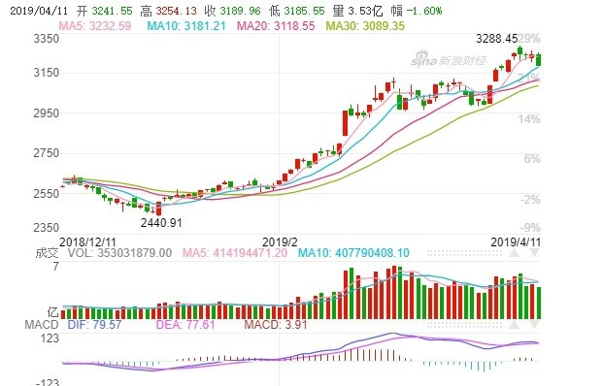Grab the dotted drag handle of the MACD panel
Viewport: 603px width, 386px height.
coord(464,325)
